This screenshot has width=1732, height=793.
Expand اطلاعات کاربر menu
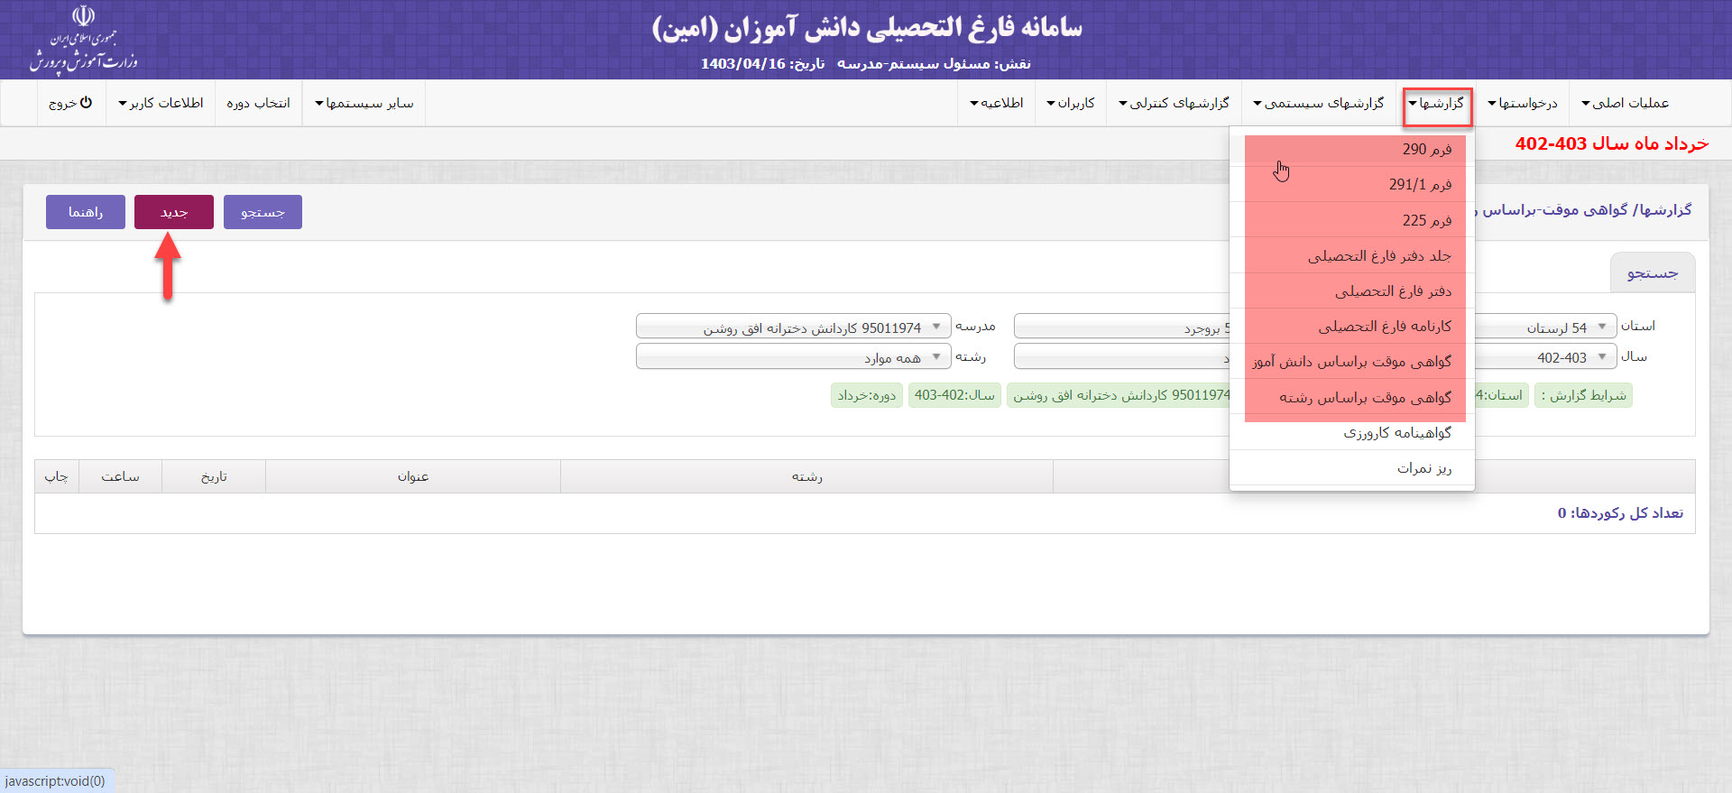point(161,104)
